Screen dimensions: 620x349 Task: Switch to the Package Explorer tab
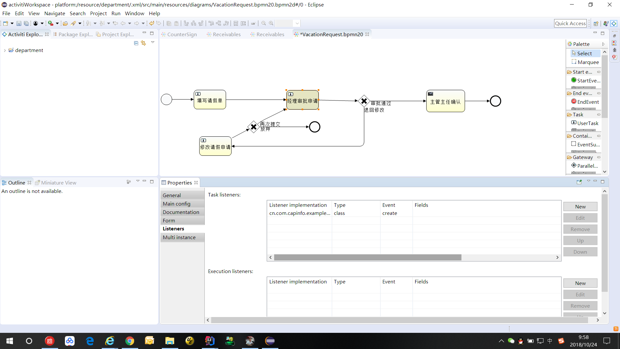73,34
